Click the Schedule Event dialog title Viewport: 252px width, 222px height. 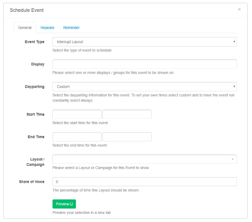pyautogui.click(x=27, y=10)
